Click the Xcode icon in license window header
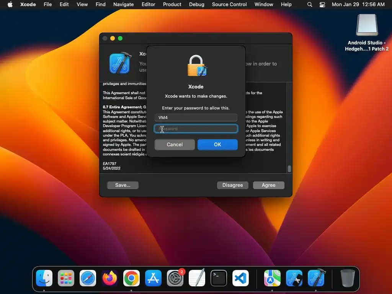Screen dimensions: 392x294 point(120,63)
